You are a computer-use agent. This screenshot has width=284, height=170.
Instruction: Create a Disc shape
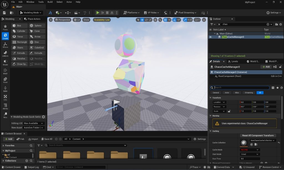[x=37, y=42]
